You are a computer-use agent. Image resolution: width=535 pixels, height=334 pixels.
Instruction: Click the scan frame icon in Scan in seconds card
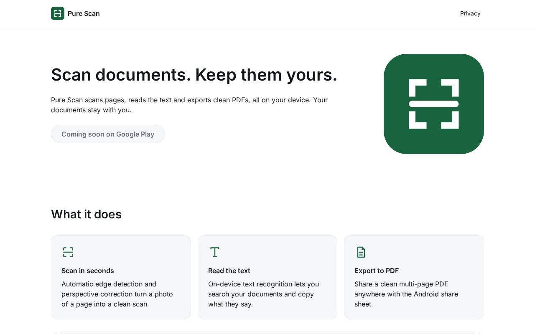pyautogui.click(x=68, y=252)
